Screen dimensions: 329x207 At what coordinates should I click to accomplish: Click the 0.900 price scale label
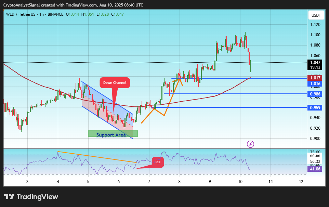[x=315, y=138]
